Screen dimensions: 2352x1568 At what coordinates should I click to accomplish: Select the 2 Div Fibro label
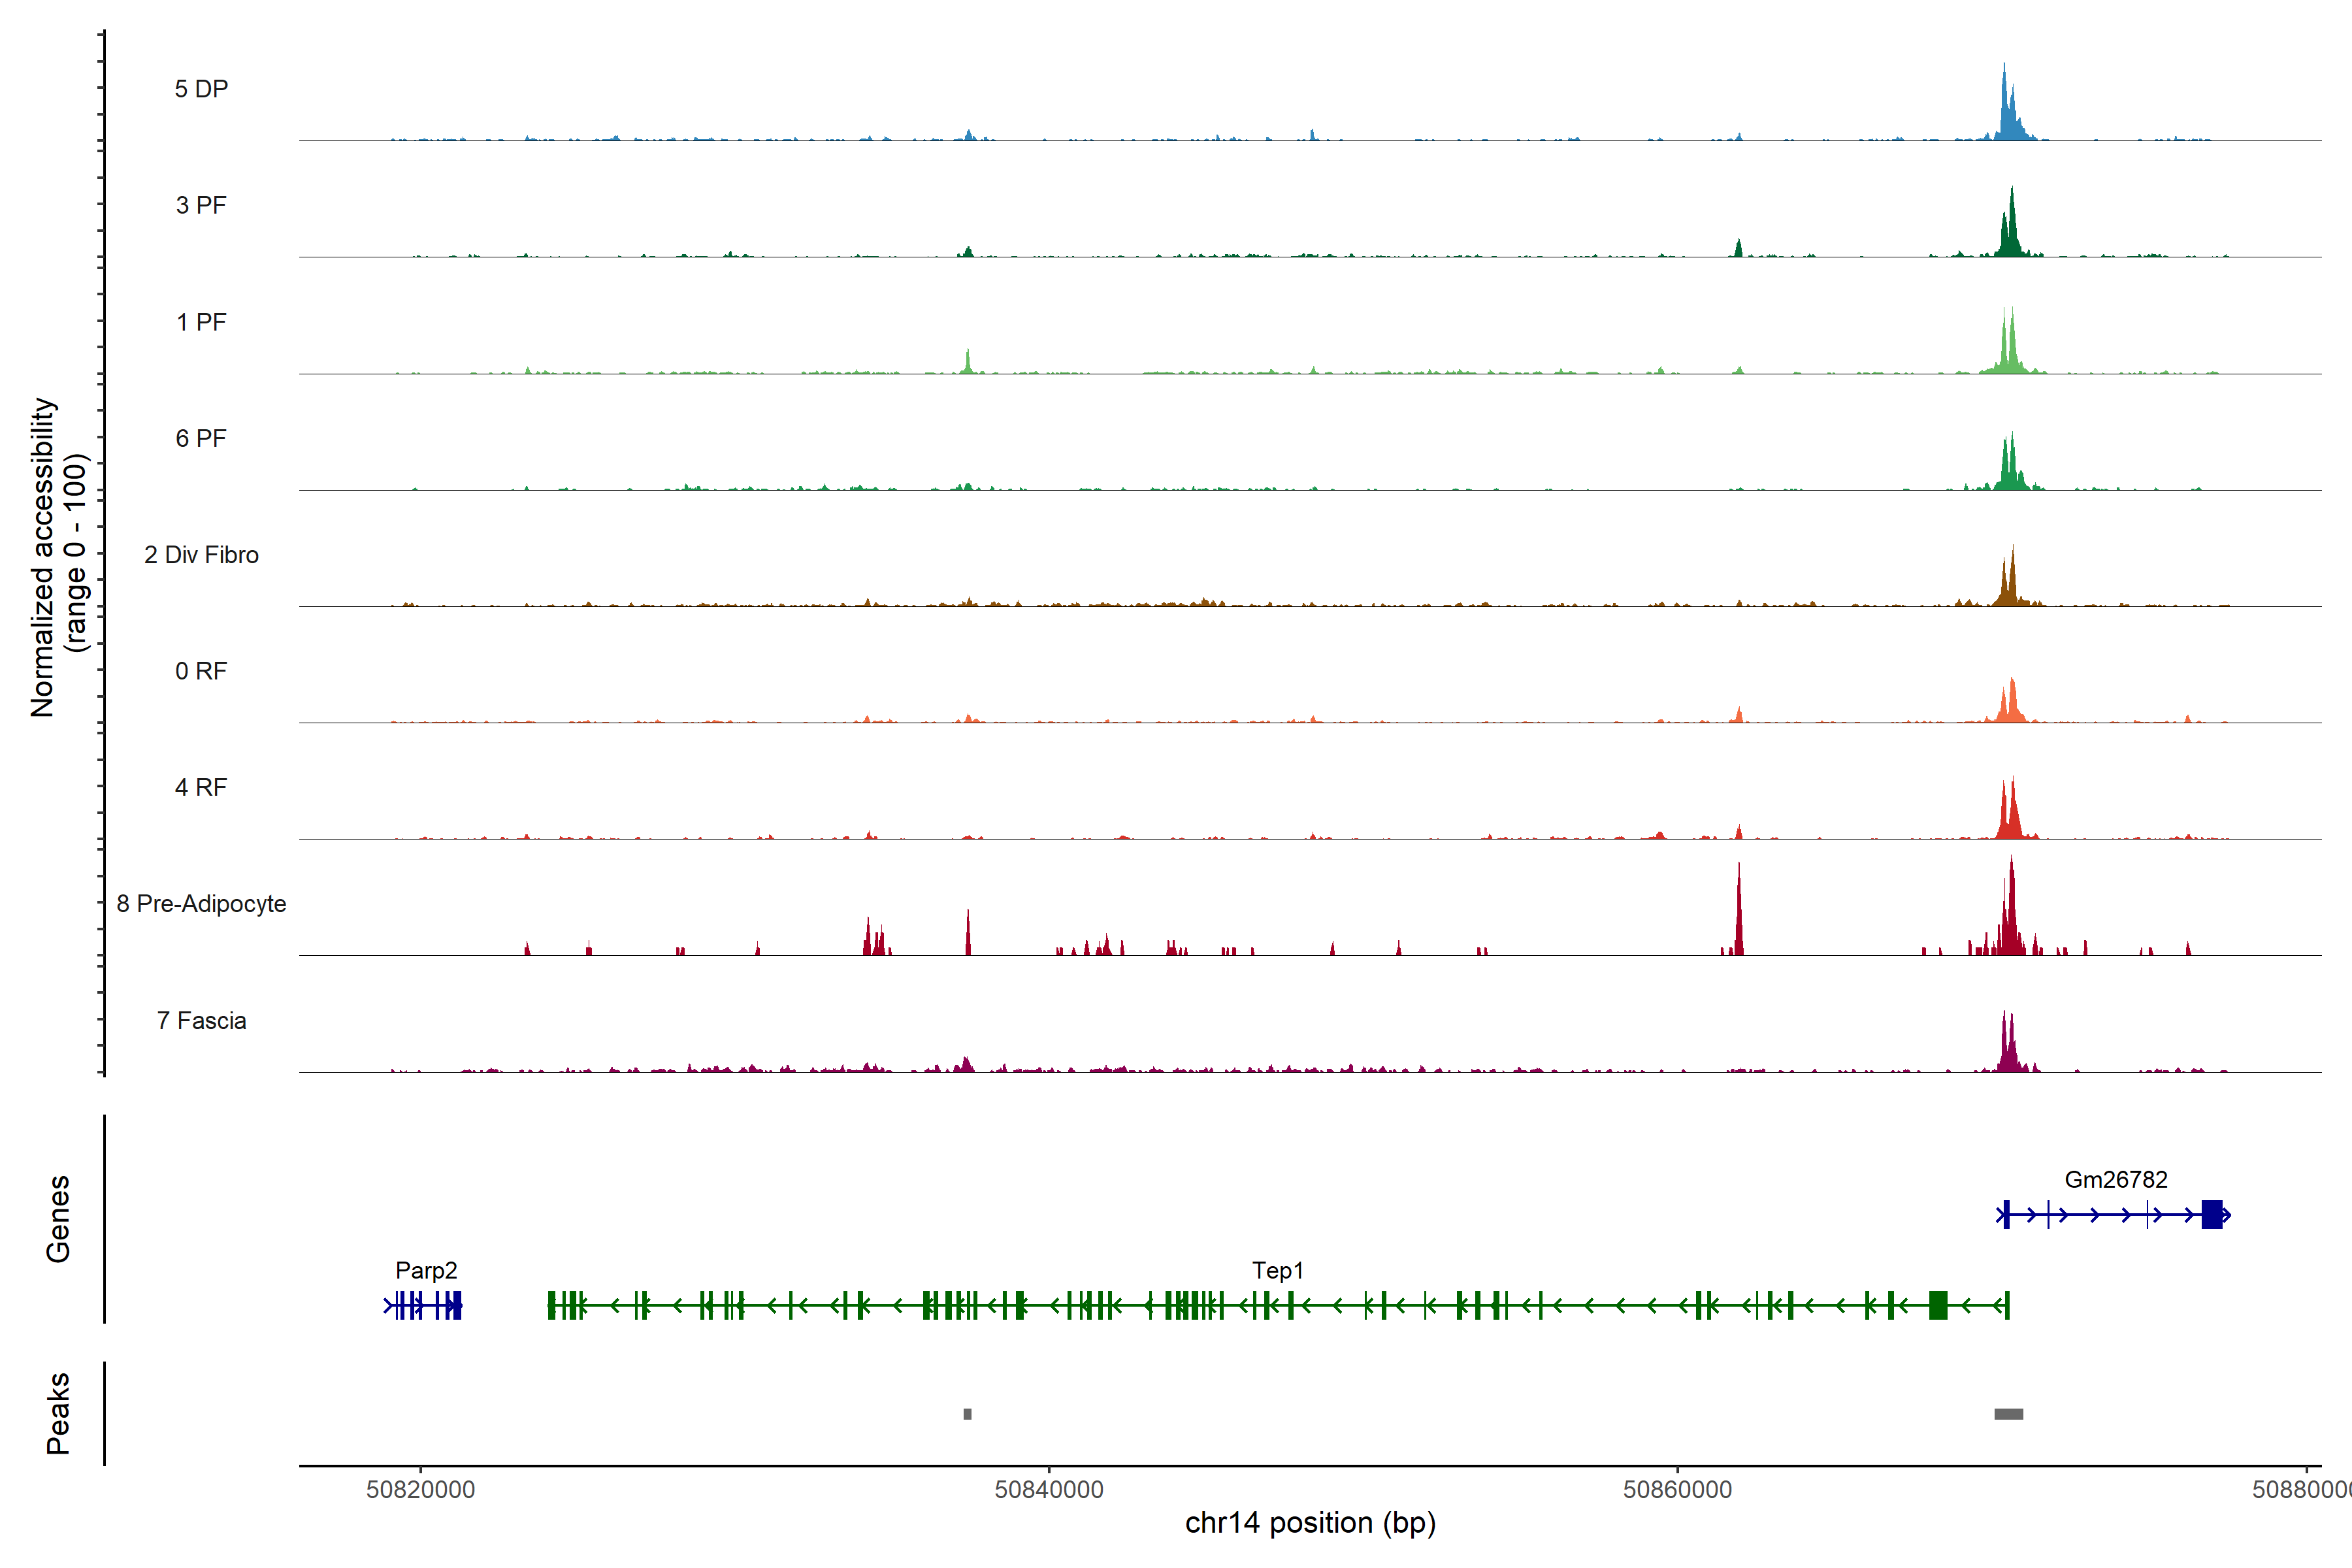(201, 555)
